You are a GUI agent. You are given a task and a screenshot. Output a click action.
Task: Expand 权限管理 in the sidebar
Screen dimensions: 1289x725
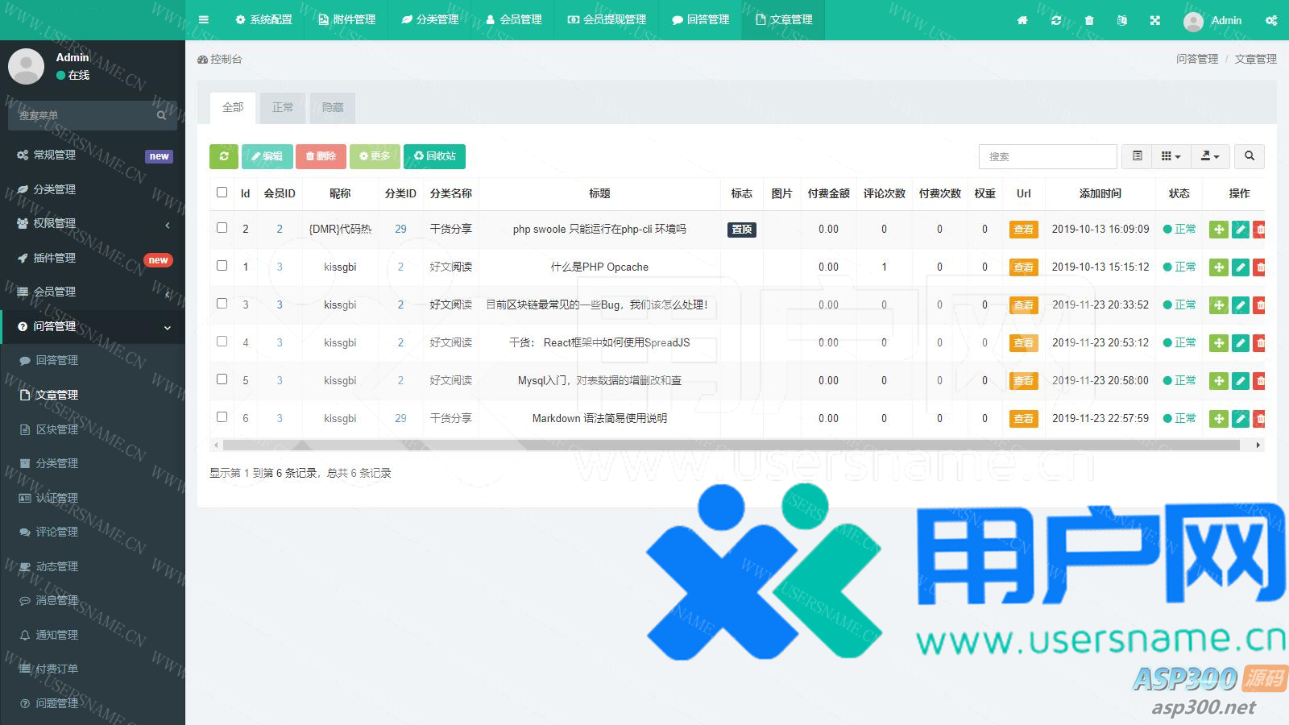(x=93, y=223)
